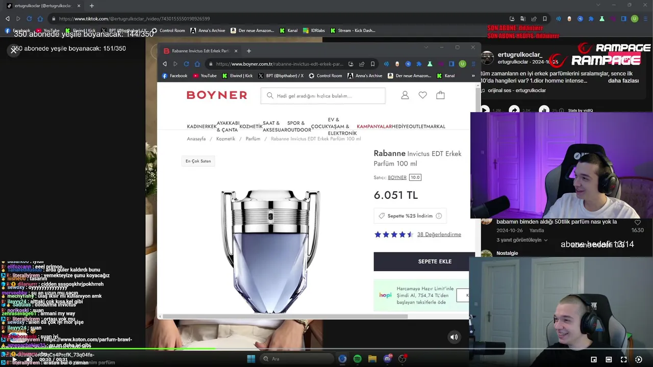The height and width of the screenshot is (367, 653).
Task: Open the Boyner favorites heart icon
Action: [x=422, y=95]
